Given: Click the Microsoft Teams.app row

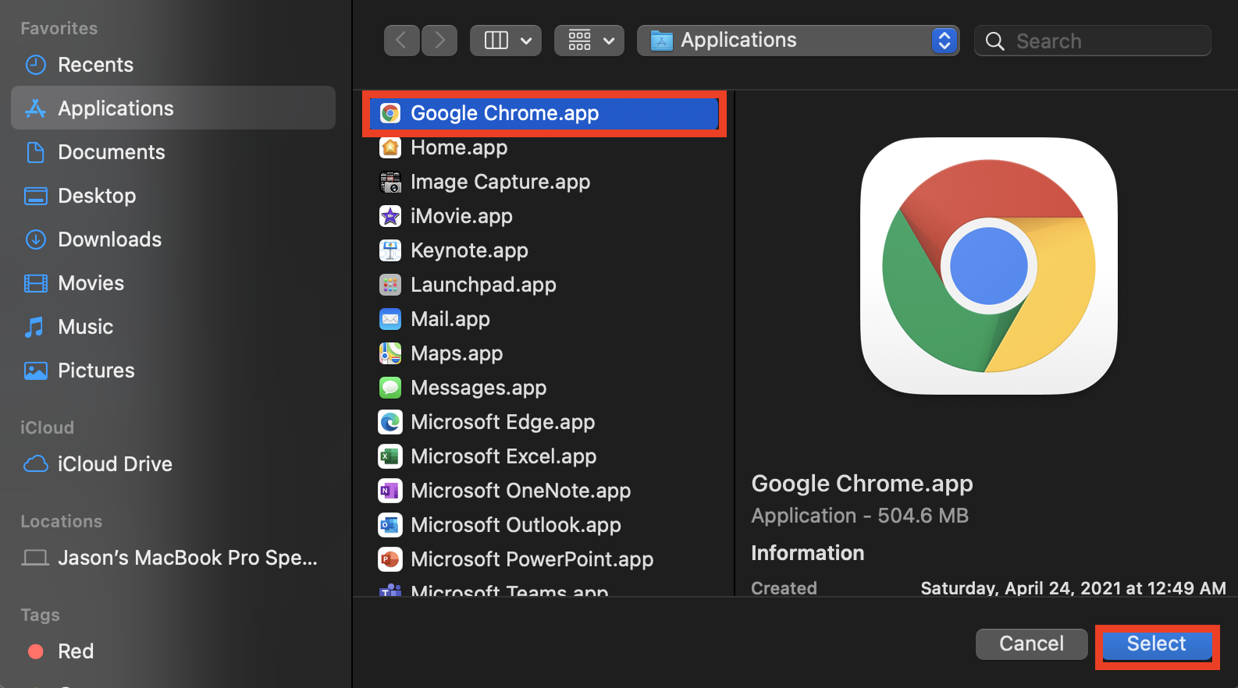Looking at the screenshot, I should point(544,590).
